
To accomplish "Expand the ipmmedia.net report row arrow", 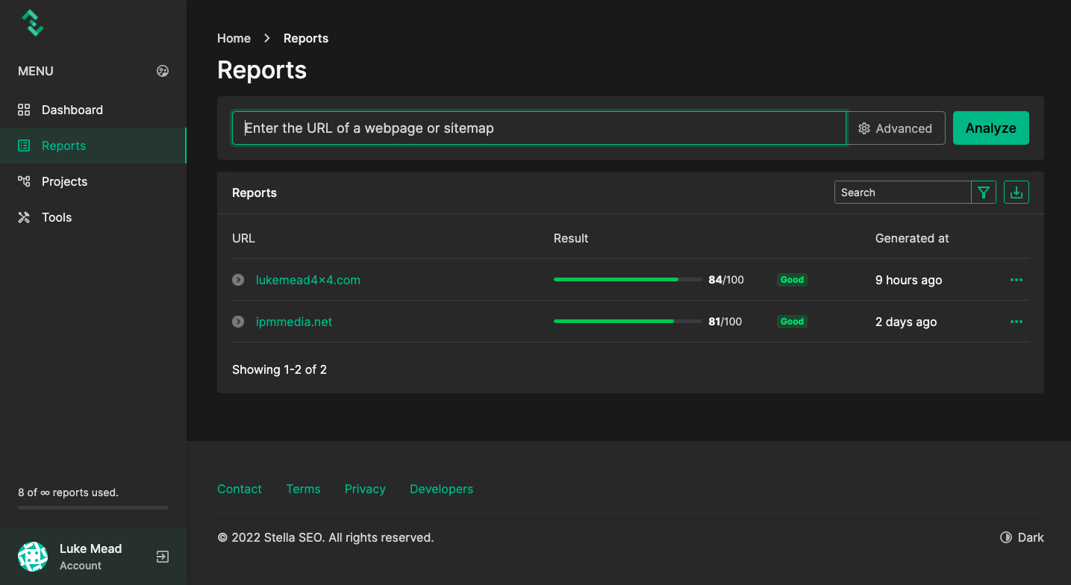I will pos(238,322).
